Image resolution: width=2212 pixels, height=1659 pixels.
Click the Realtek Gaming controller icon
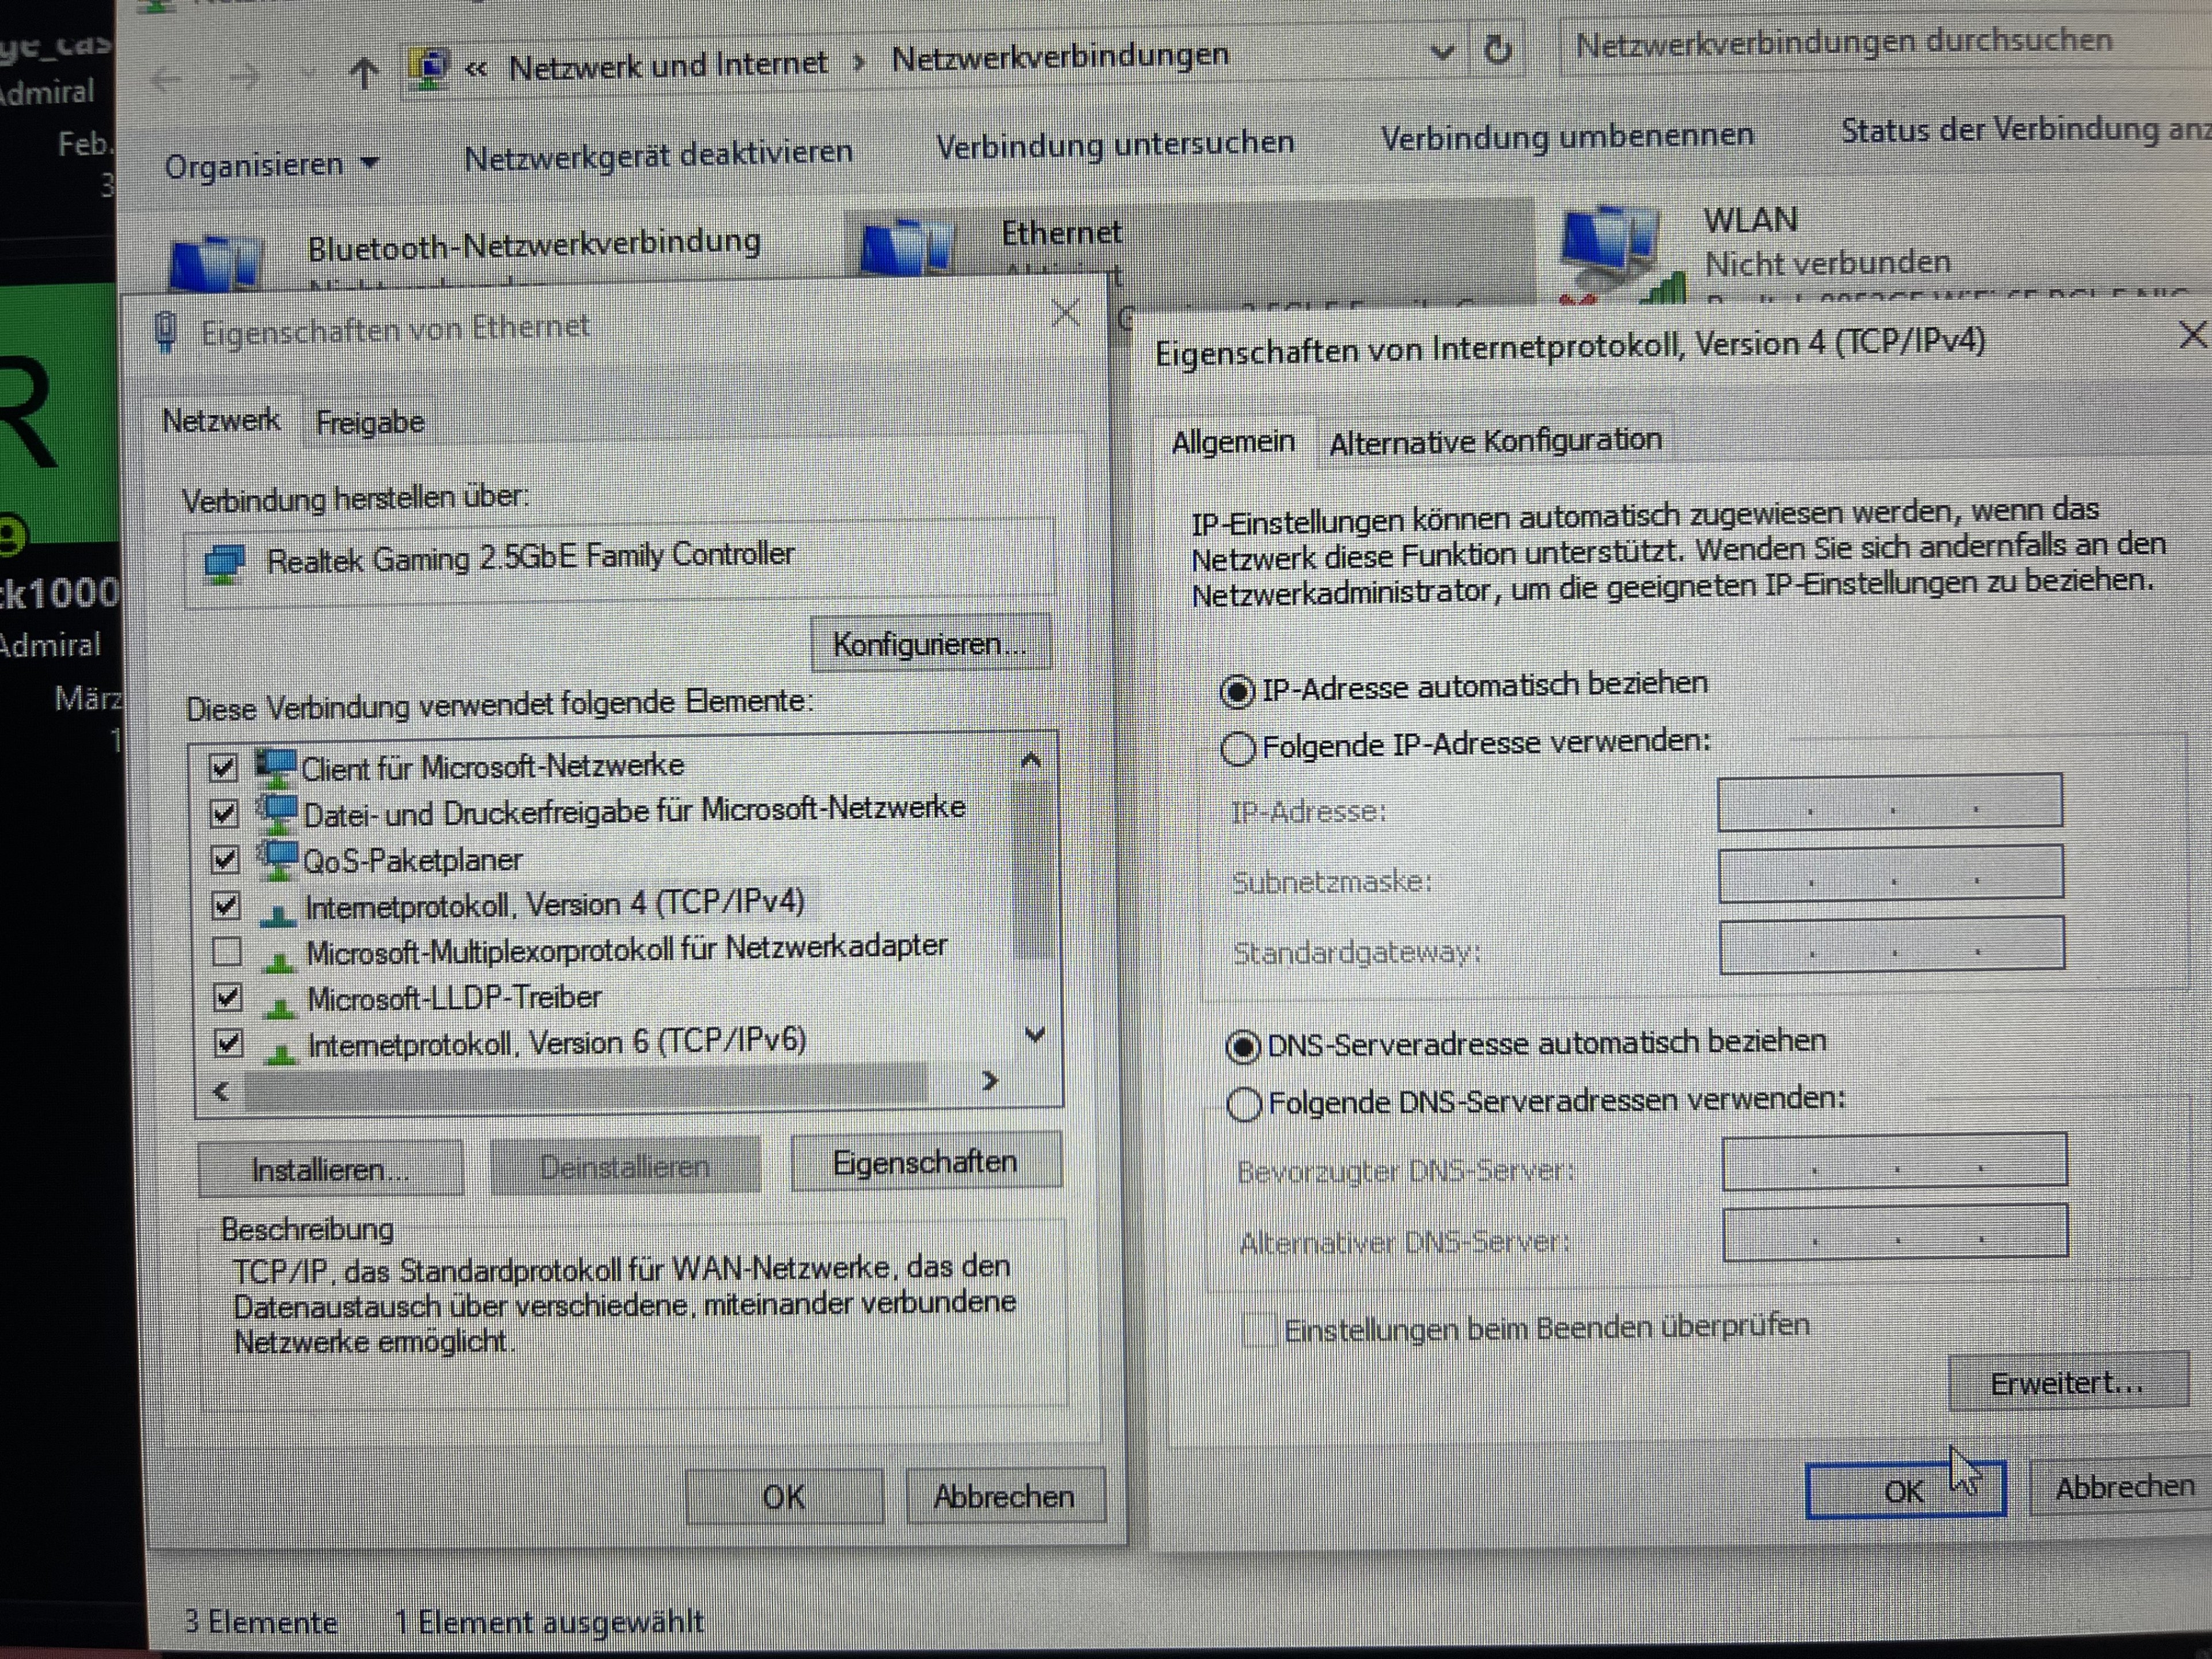(224, 564)
